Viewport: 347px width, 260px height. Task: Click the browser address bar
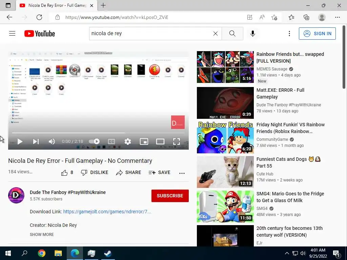[153, 18]
